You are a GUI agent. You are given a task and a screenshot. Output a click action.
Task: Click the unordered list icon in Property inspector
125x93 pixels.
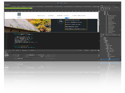pyautogui.click(x=39, y=55)
